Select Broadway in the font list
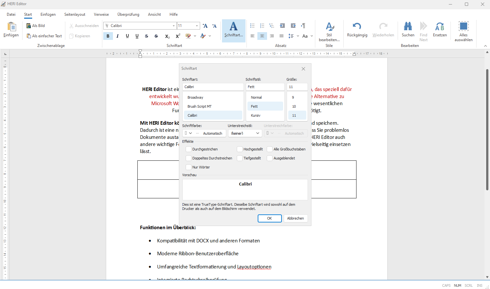This screenshot has width=490, height=289. click(213, 97)
